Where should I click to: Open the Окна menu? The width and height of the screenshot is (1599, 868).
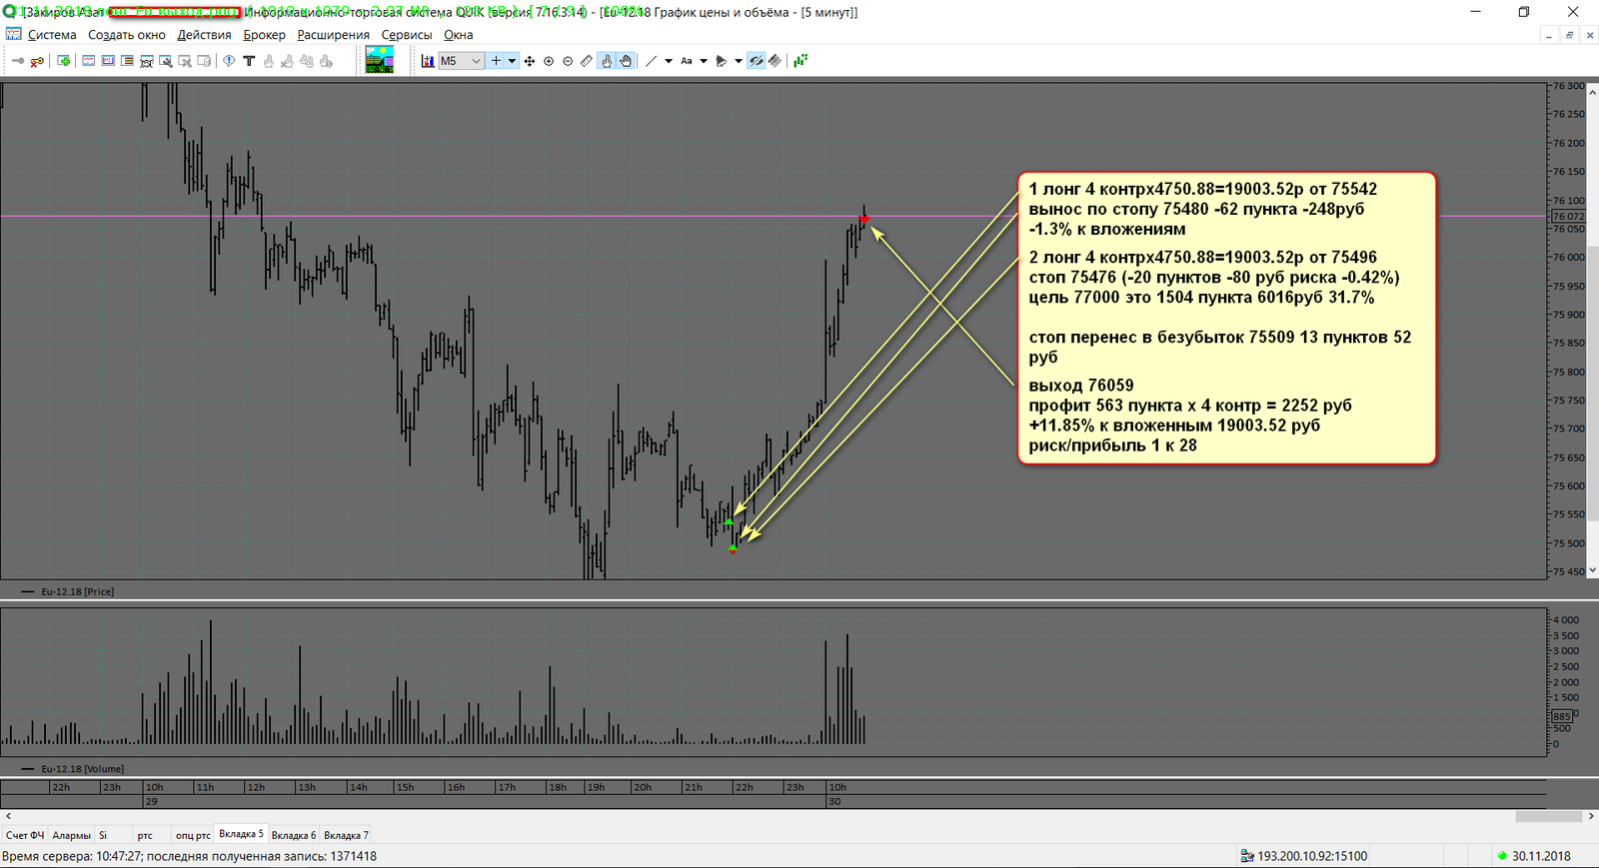coord(459,35)
